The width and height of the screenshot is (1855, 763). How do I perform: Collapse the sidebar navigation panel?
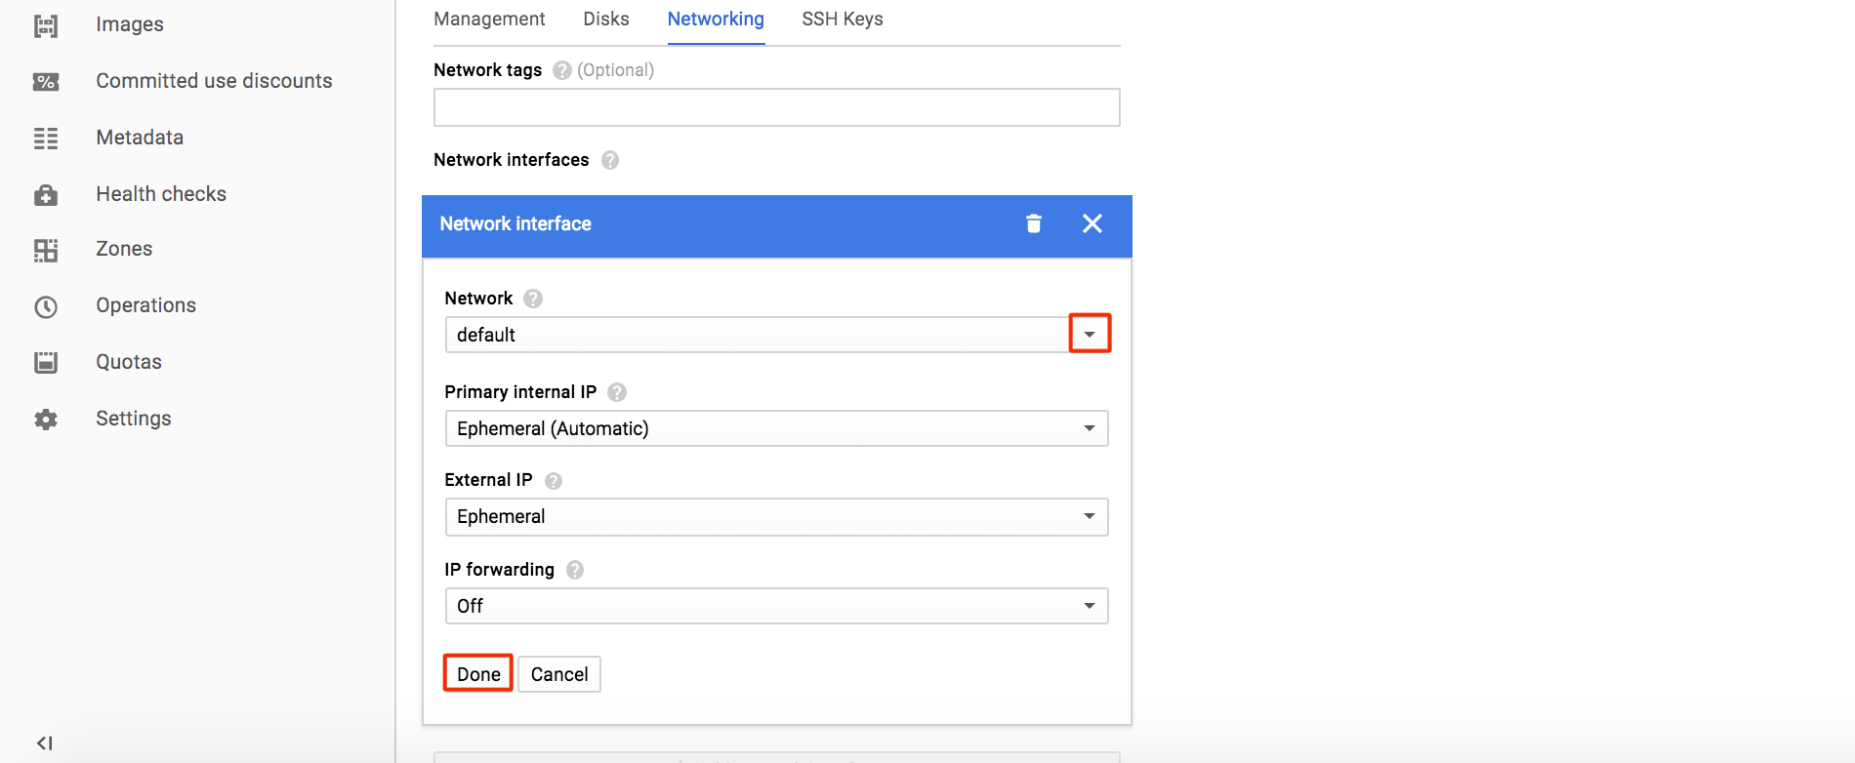coord(44,743)
